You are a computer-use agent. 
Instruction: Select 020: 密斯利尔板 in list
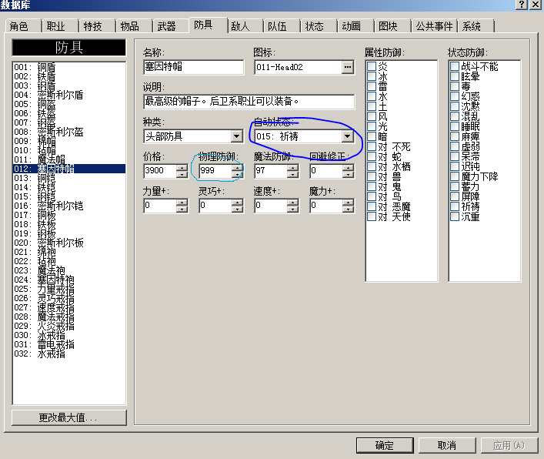point(69,243)
